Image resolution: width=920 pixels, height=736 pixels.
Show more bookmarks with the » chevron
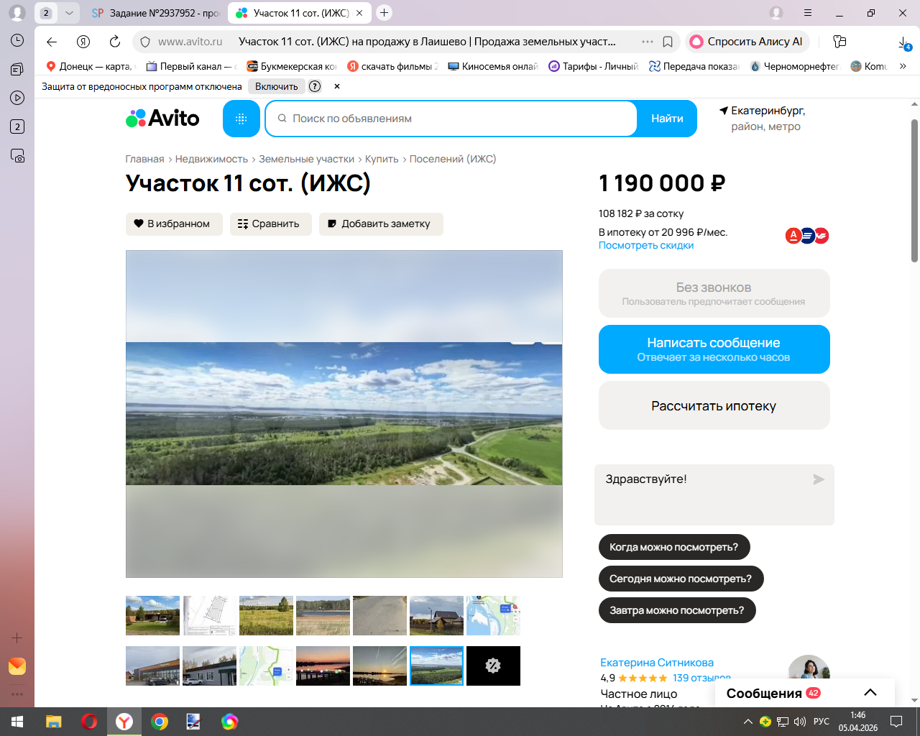(x=903, y=66)
